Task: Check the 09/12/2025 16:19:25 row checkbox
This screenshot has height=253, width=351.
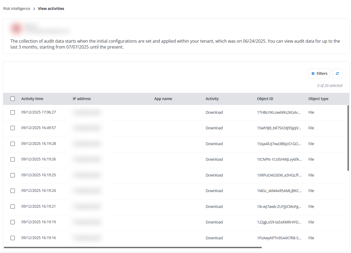Action: [x=13, y=175]
